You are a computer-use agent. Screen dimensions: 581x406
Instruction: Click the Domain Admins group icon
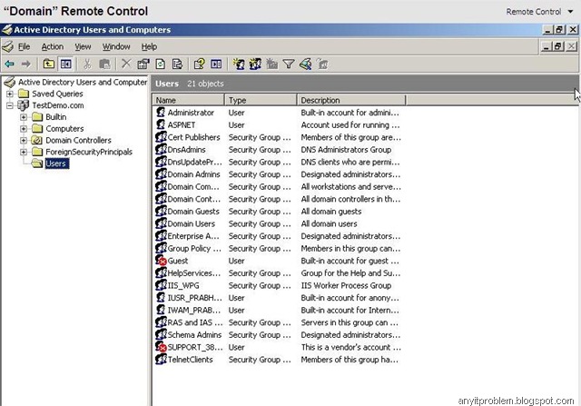161,174
